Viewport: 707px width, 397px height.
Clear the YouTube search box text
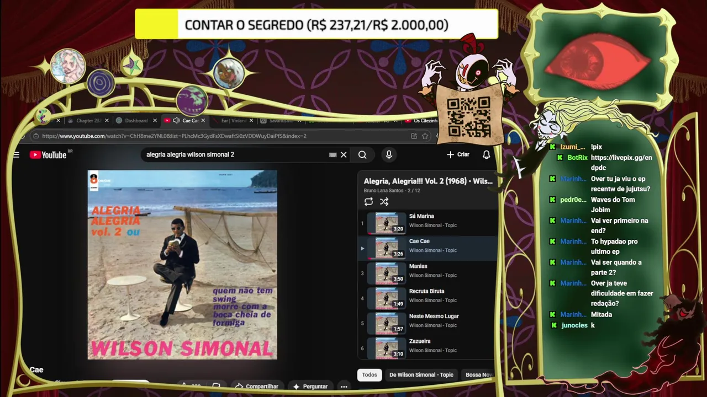click(344, 155)
